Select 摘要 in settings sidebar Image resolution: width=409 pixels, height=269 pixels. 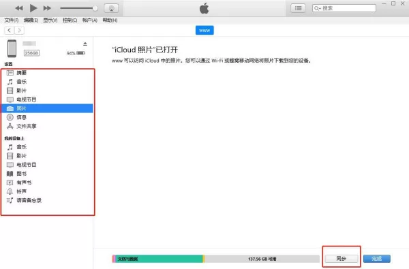[x=47, y=73]
